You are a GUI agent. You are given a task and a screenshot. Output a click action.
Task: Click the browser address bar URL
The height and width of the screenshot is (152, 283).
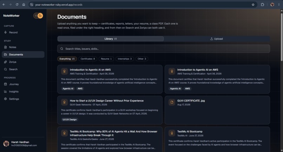tap(59, 5)
